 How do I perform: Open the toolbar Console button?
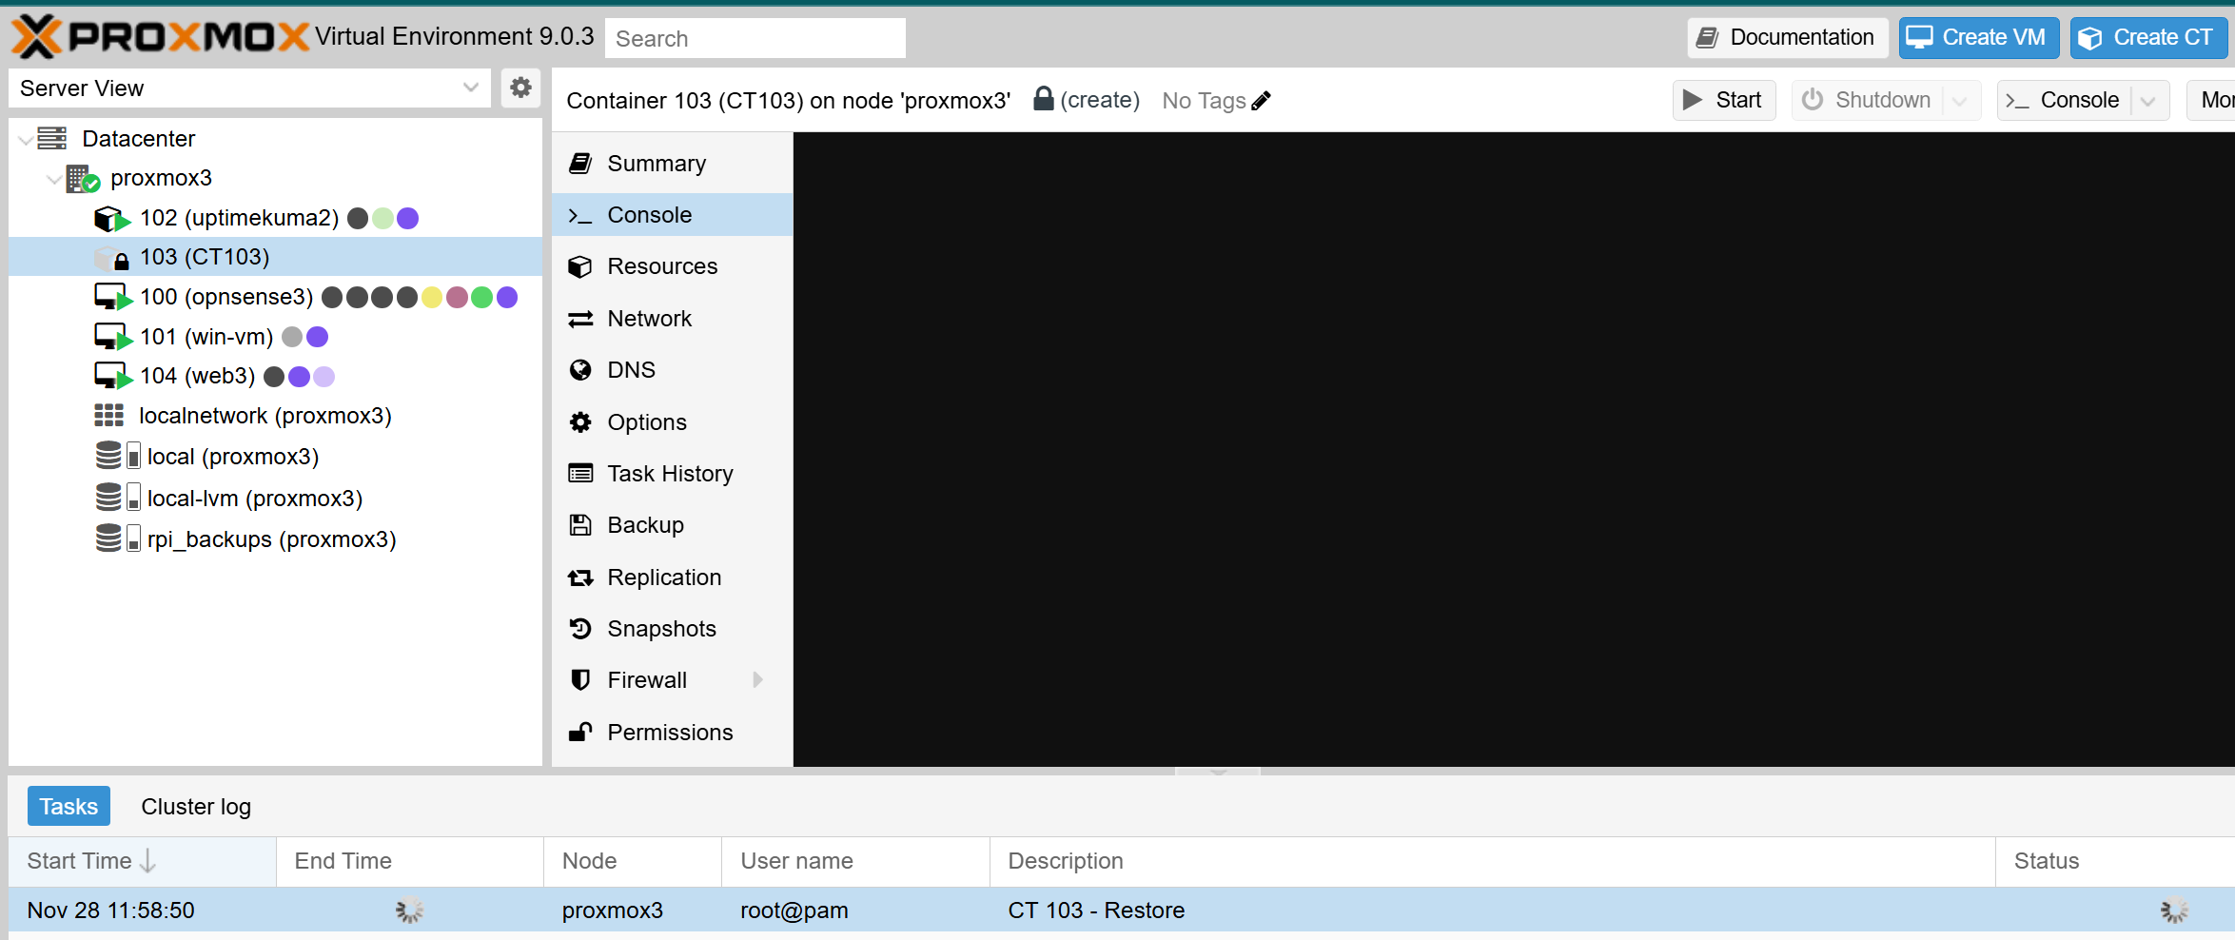2064,101
